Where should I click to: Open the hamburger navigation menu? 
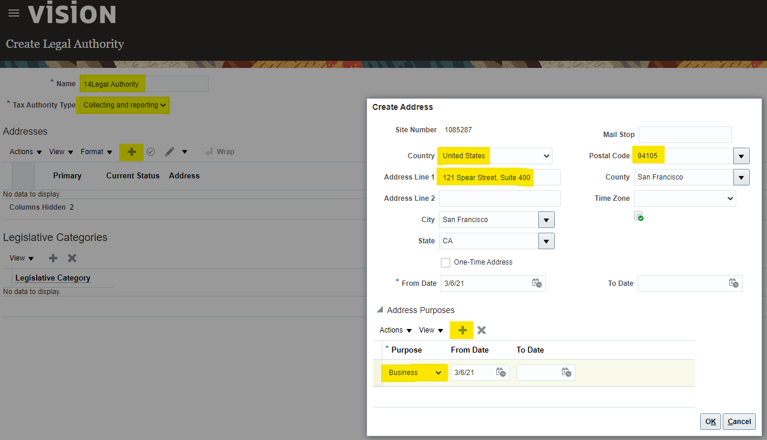(x=14, y=13)
